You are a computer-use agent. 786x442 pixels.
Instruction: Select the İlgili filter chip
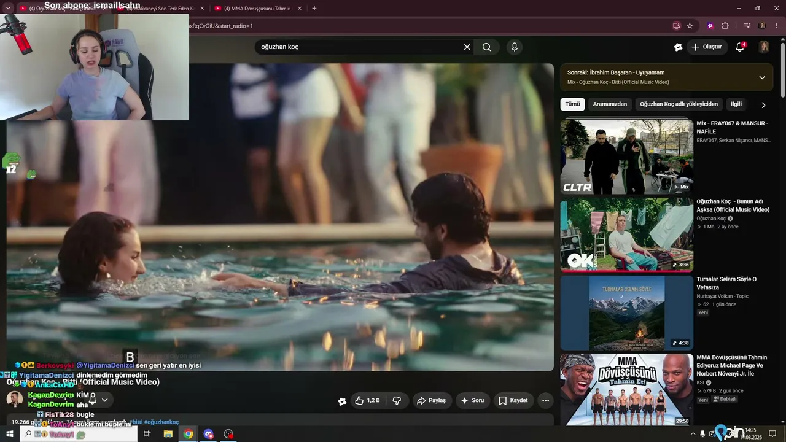pos(736,104)
